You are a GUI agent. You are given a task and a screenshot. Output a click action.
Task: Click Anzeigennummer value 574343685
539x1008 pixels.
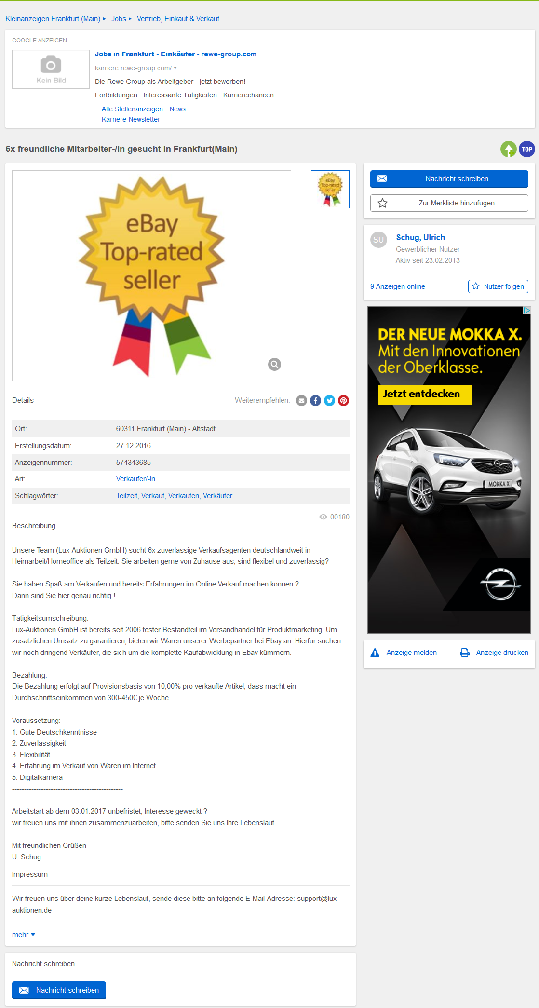tap(134, 463)
